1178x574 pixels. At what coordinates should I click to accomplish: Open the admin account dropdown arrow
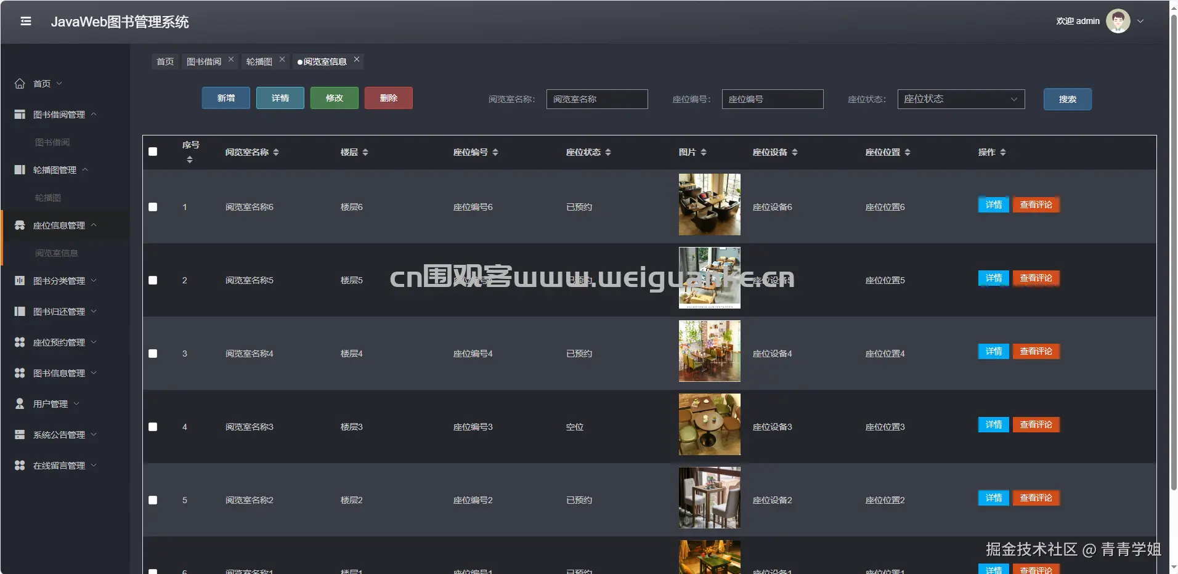click(x=1140, y=21)
